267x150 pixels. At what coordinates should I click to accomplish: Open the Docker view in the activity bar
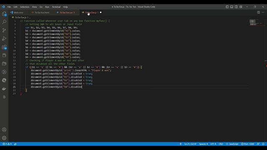[x=4, y=89]
